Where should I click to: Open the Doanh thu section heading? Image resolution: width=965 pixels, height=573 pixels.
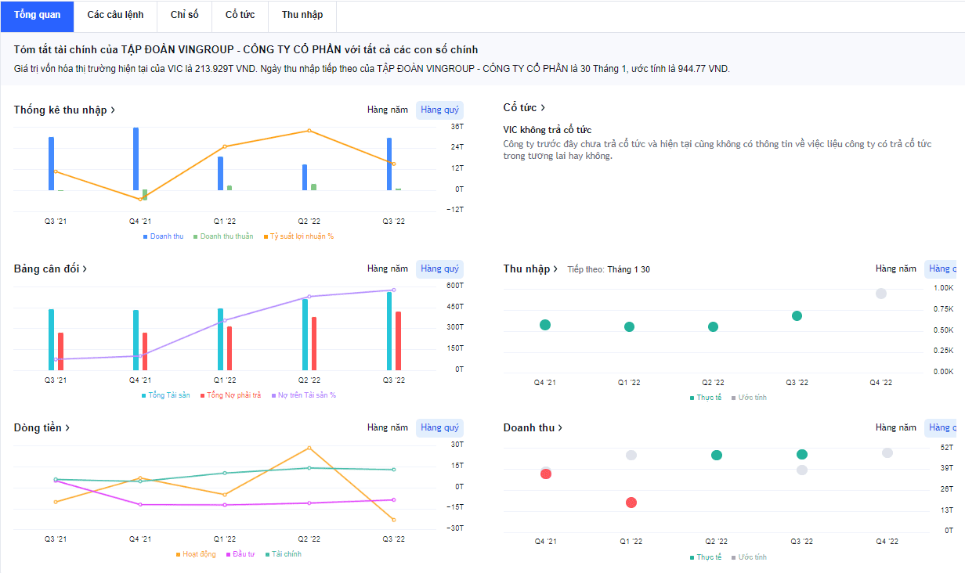tap(533, 427)
